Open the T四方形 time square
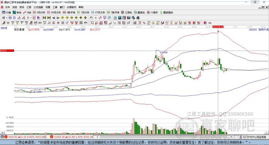This screenshot has height=145, width=269. coord(83,13)
